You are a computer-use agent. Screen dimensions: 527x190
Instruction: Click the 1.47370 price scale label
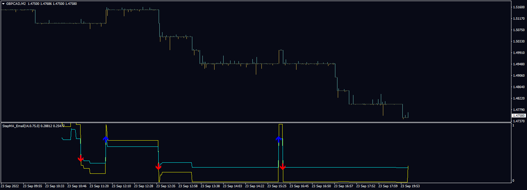coord(519,121)
